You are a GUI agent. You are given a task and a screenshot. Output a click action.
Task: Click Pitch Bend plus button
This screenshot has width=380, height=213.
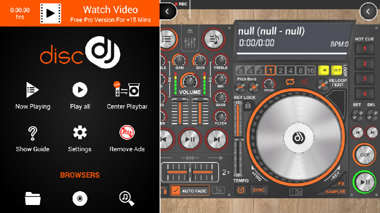pos(254,87)
